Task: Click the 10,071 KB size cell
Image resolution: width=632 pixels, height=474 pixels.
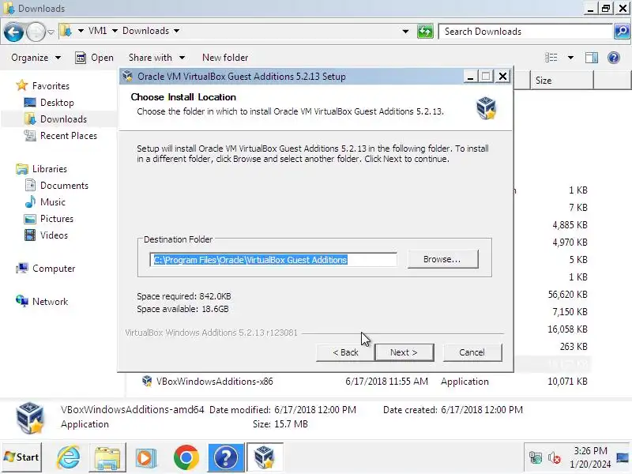Action: 567,382
